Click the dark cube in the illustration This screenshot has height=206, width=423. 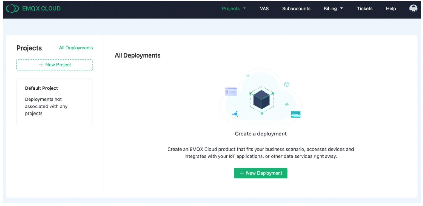coord(261,100)
